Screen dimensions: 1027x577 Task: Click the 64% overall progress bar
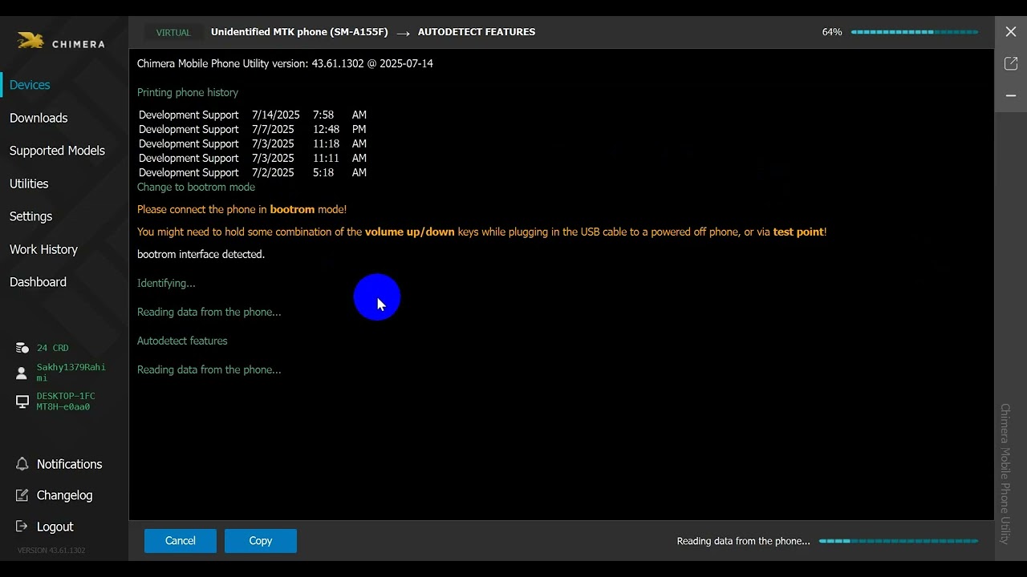point(915,32)
